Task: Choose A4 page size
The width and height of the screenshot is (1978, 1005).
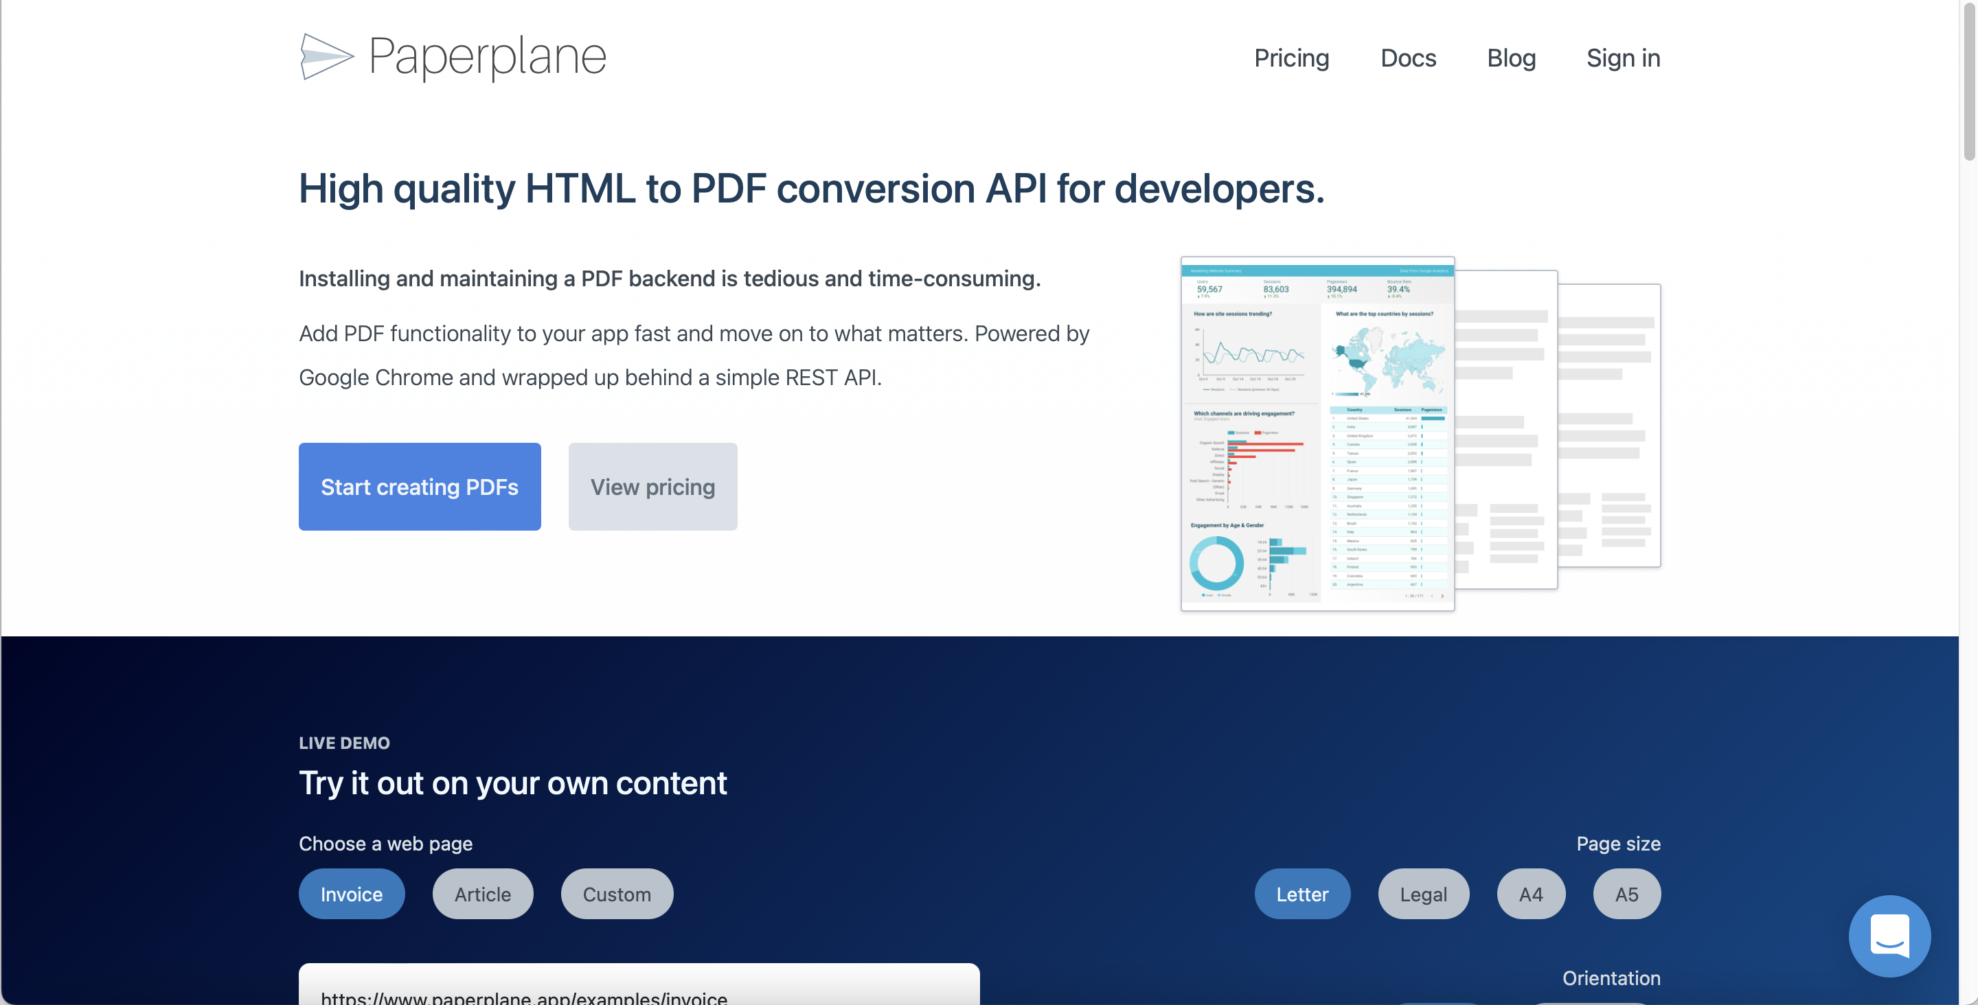Action: (x=1530, y=894)
